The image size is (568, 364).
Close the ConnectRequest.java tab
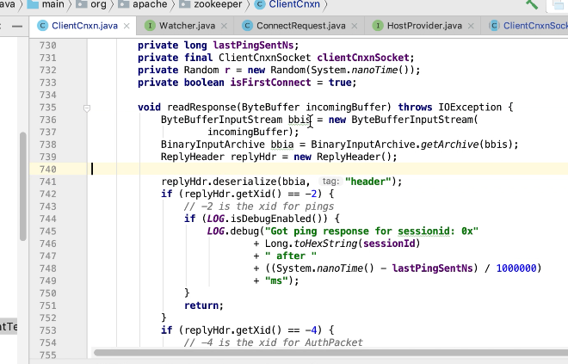tap(355, 26)
